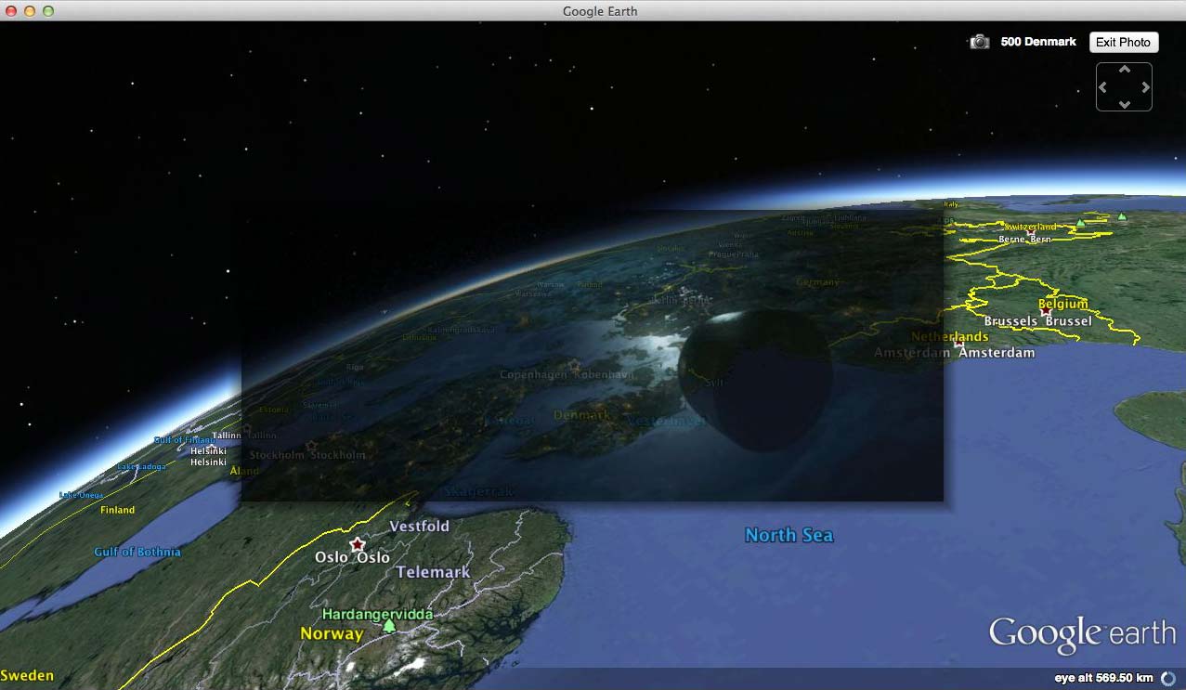Click the Belgium country label
Image resolution: width=1186 pixels, height=690 pixels.
(1062, 304)
